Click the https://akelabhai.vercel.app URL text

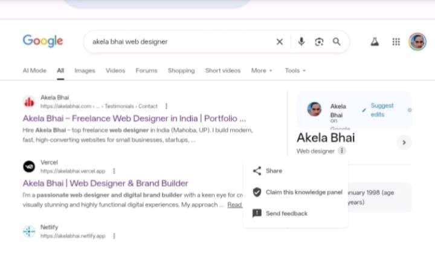click(x=73, y=171)
